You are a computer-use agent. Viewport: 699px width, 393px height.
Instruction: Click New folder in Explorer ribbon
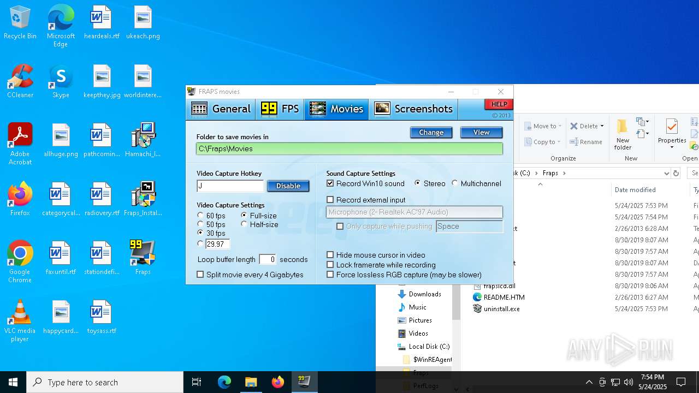coord(623,134)
